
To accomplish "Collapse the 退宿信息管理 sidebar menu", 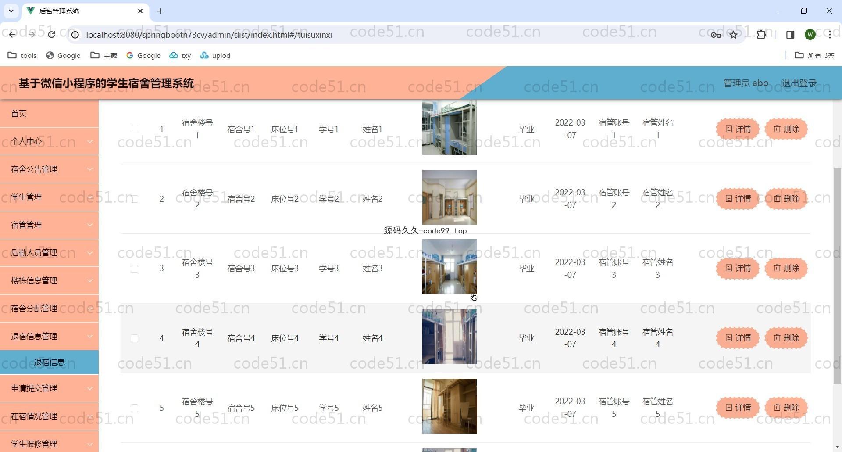I will [x=49, y=337].
